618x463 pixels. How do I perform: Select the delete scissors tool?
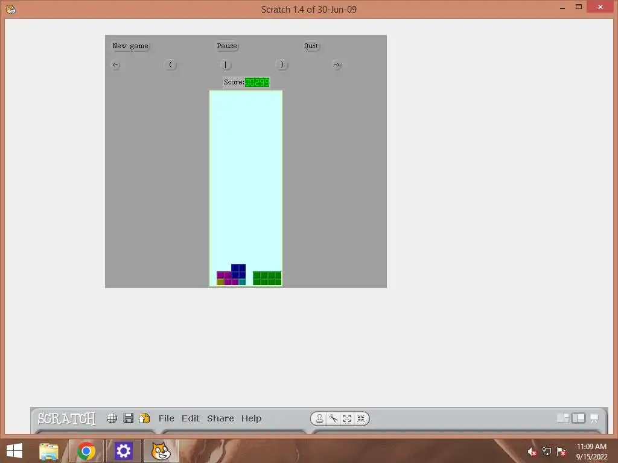coord(333,418)
